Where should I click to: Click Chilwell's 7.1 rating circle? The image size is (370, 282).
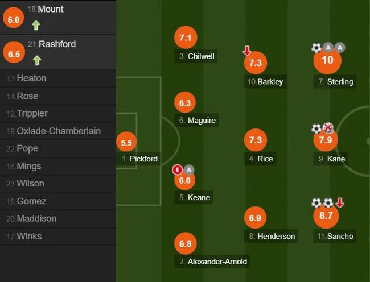pyautogui.click(x=185, y=38)
